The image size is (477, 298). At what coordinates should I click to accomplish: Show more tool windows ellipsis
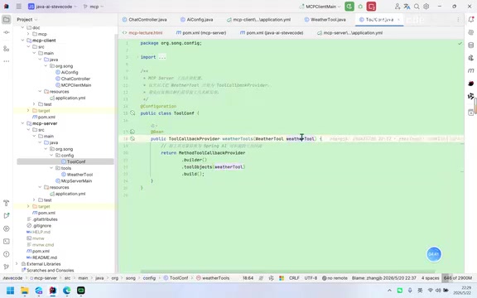tap(6, 61)
